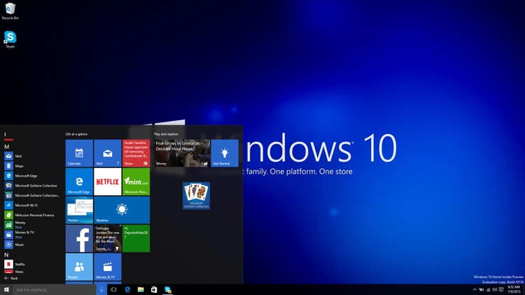The width and height of the screenshot is (525, 295).
Task: Jump using the M letter header
Action: point(6,147)
